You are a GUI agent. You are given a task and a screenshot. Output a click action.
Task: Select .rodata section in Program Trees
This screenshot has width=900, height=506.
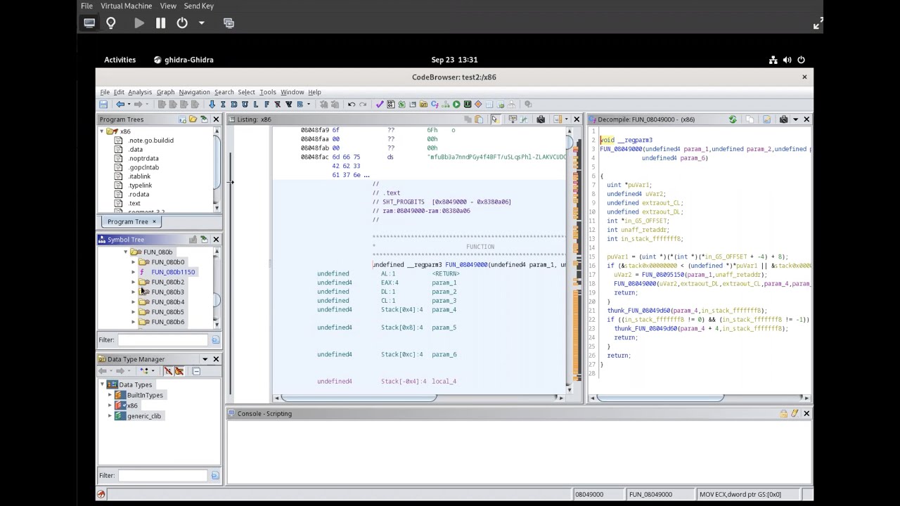pos(139,195)
